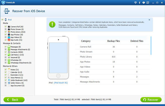
Task: Open the iPod touch 5G link
Action: pyautogui.click(x=61, y=83)
